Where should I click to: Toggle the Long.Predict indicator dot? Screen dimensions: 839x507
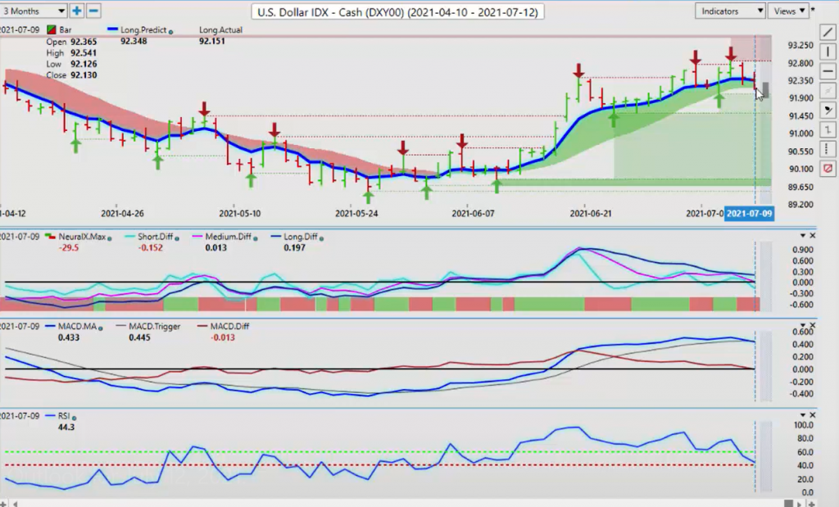(x=170, y=32)
